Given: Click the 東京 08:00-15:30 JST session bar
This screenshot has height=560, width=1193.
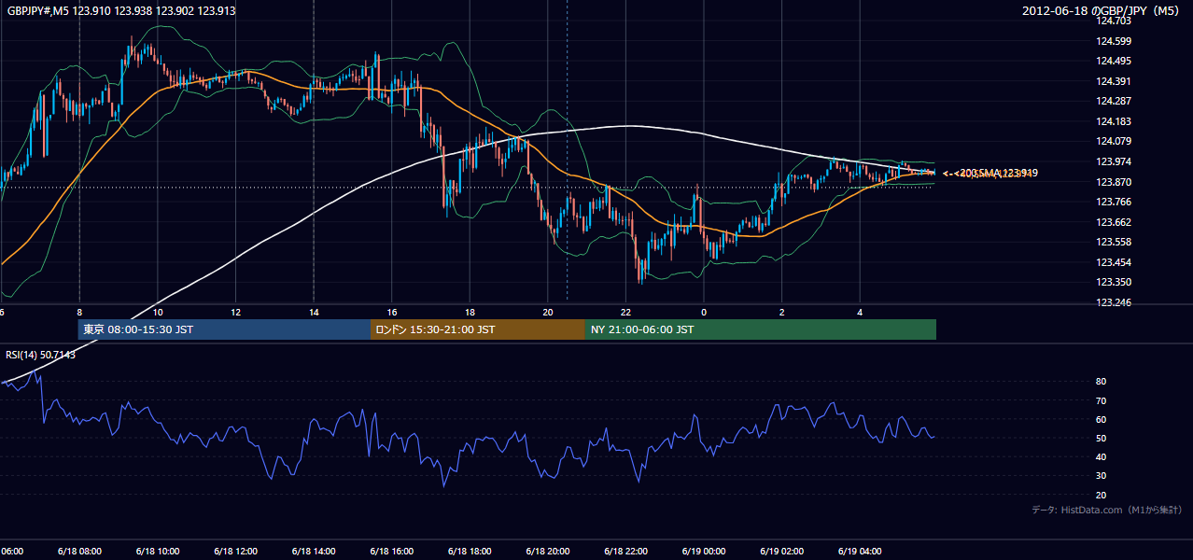Looking at the screenshot, I should click(224, 329).
